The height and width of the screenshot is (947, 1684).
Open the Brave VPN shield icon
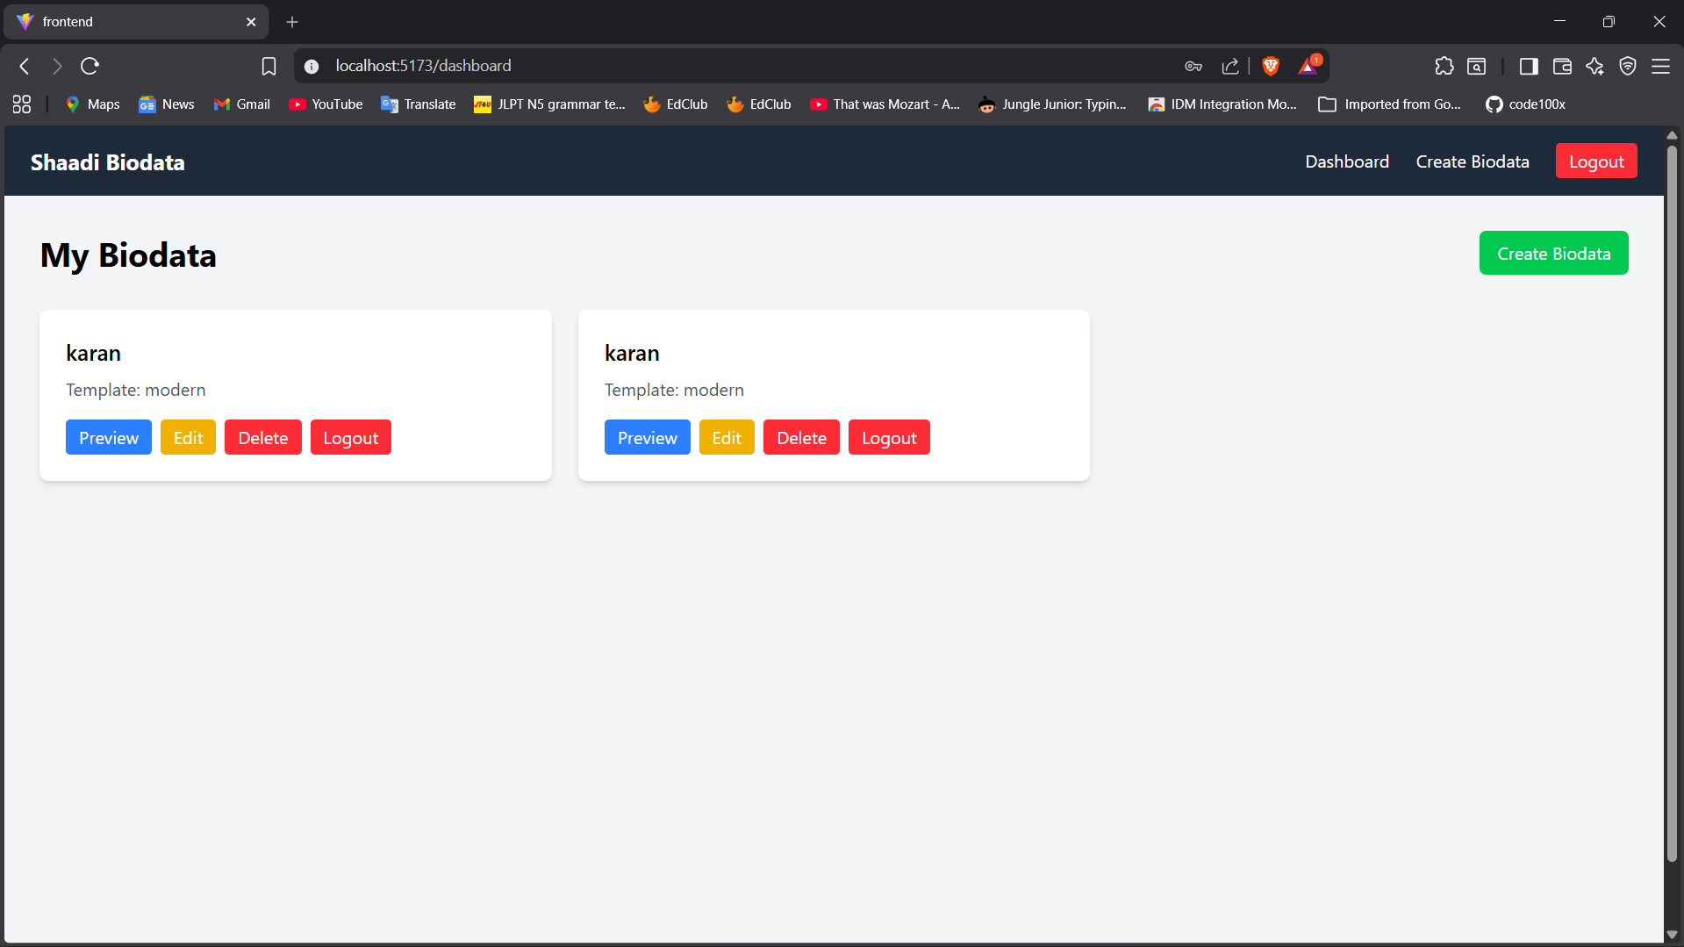click(1628, 66)
